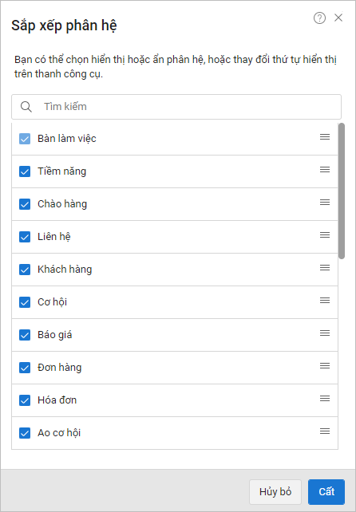Disable the Ao cơ hội checkbox
Viewport: 356px width, 512px height.
[25, 433]
